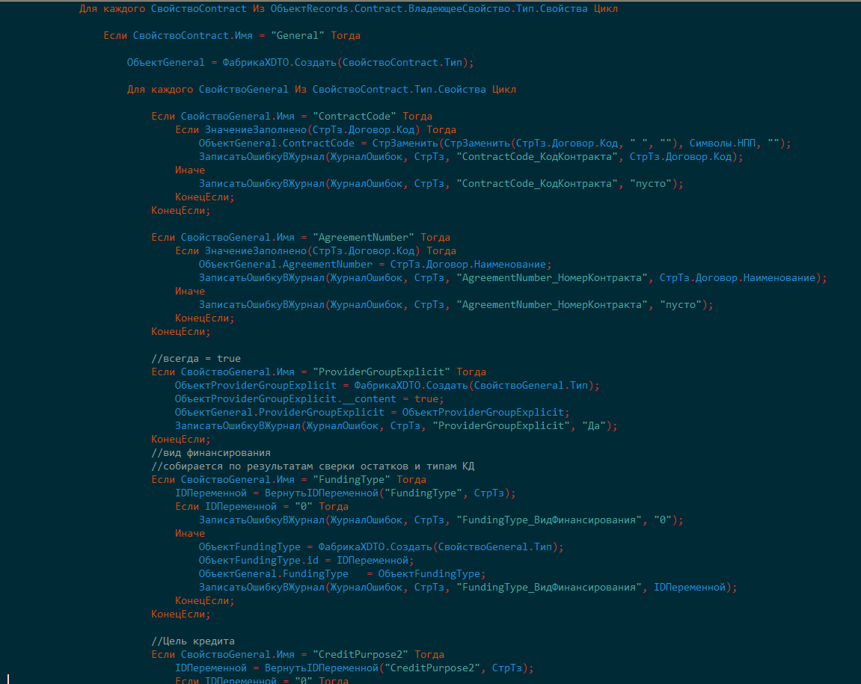Viewport: 861px width, 684px height.
Task: Click the "ProviderGroupExplicit" string in the Если condition
Action: click(x=382, y=372)
